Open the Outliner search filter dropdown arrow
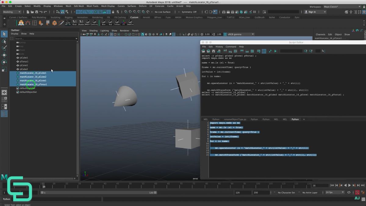The image size is (366, 206). [x=76, y=39]
